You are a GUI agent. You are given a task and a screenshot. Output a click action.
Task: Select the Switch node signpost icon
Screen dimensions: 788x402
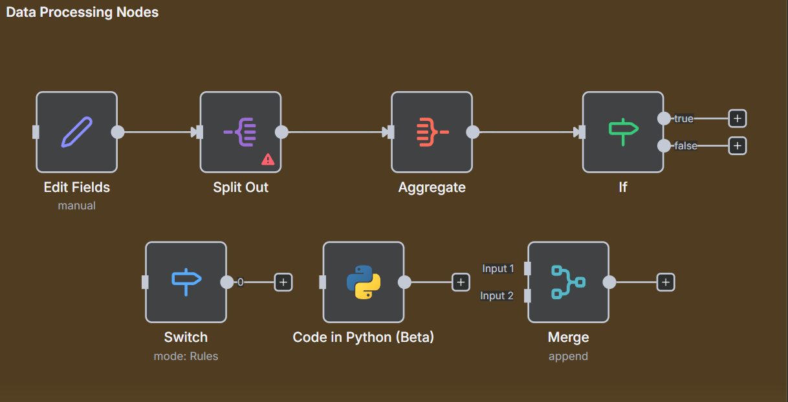[x=186, y=282]
